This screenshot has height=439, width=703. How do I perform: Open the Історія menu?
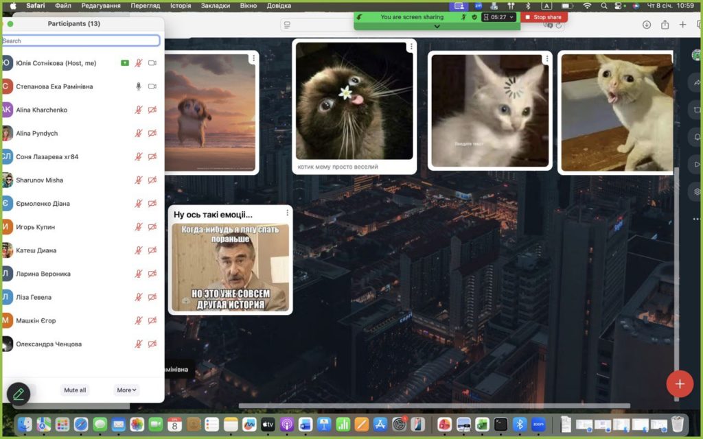[x=181, y=5]
